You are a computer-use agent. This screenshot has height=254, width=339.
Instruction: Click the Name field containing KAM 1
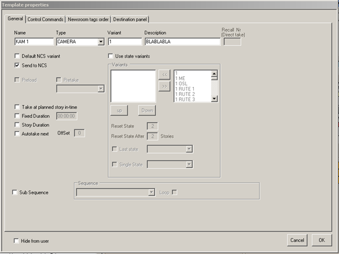coord(34,41)
